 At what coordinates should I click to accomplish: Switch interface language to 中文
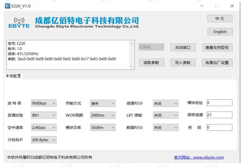click(220, 19)
